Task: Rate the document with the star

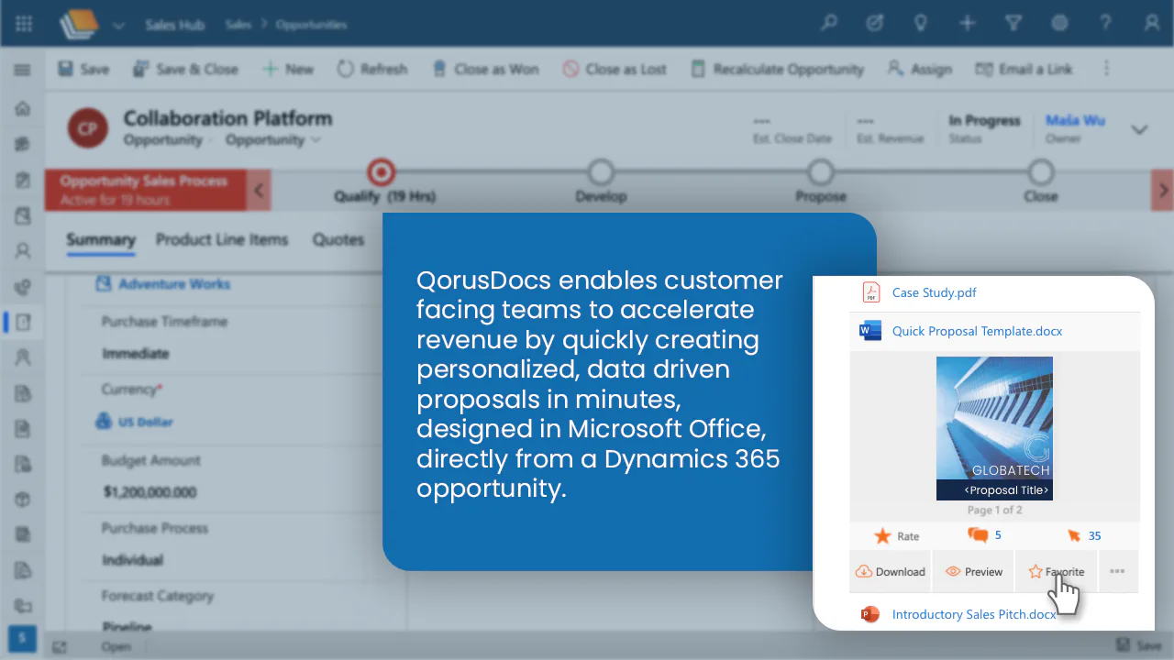Action: 883,535
